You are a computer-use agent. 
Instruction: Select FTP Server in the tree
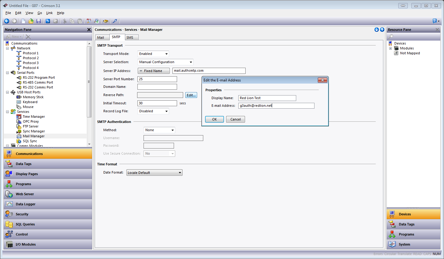click(30, 126)
